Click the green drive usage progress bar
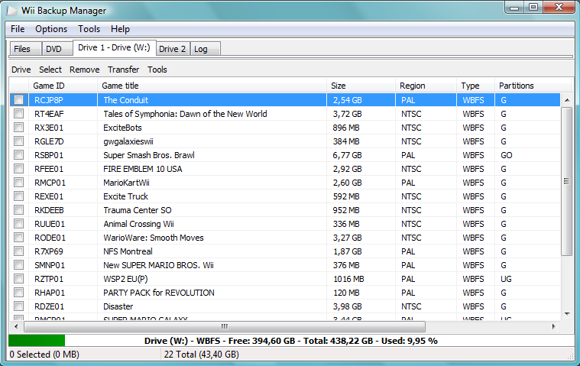This screenshot has height=366, width=580. 36,341
